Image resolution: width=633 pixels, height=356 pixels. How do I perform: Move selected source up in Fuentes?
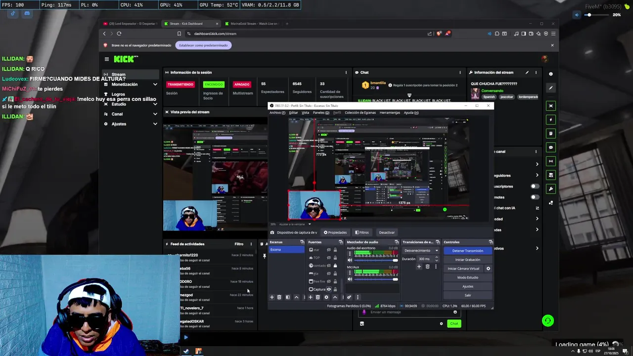pyautogui.click(x=335, y=297)
